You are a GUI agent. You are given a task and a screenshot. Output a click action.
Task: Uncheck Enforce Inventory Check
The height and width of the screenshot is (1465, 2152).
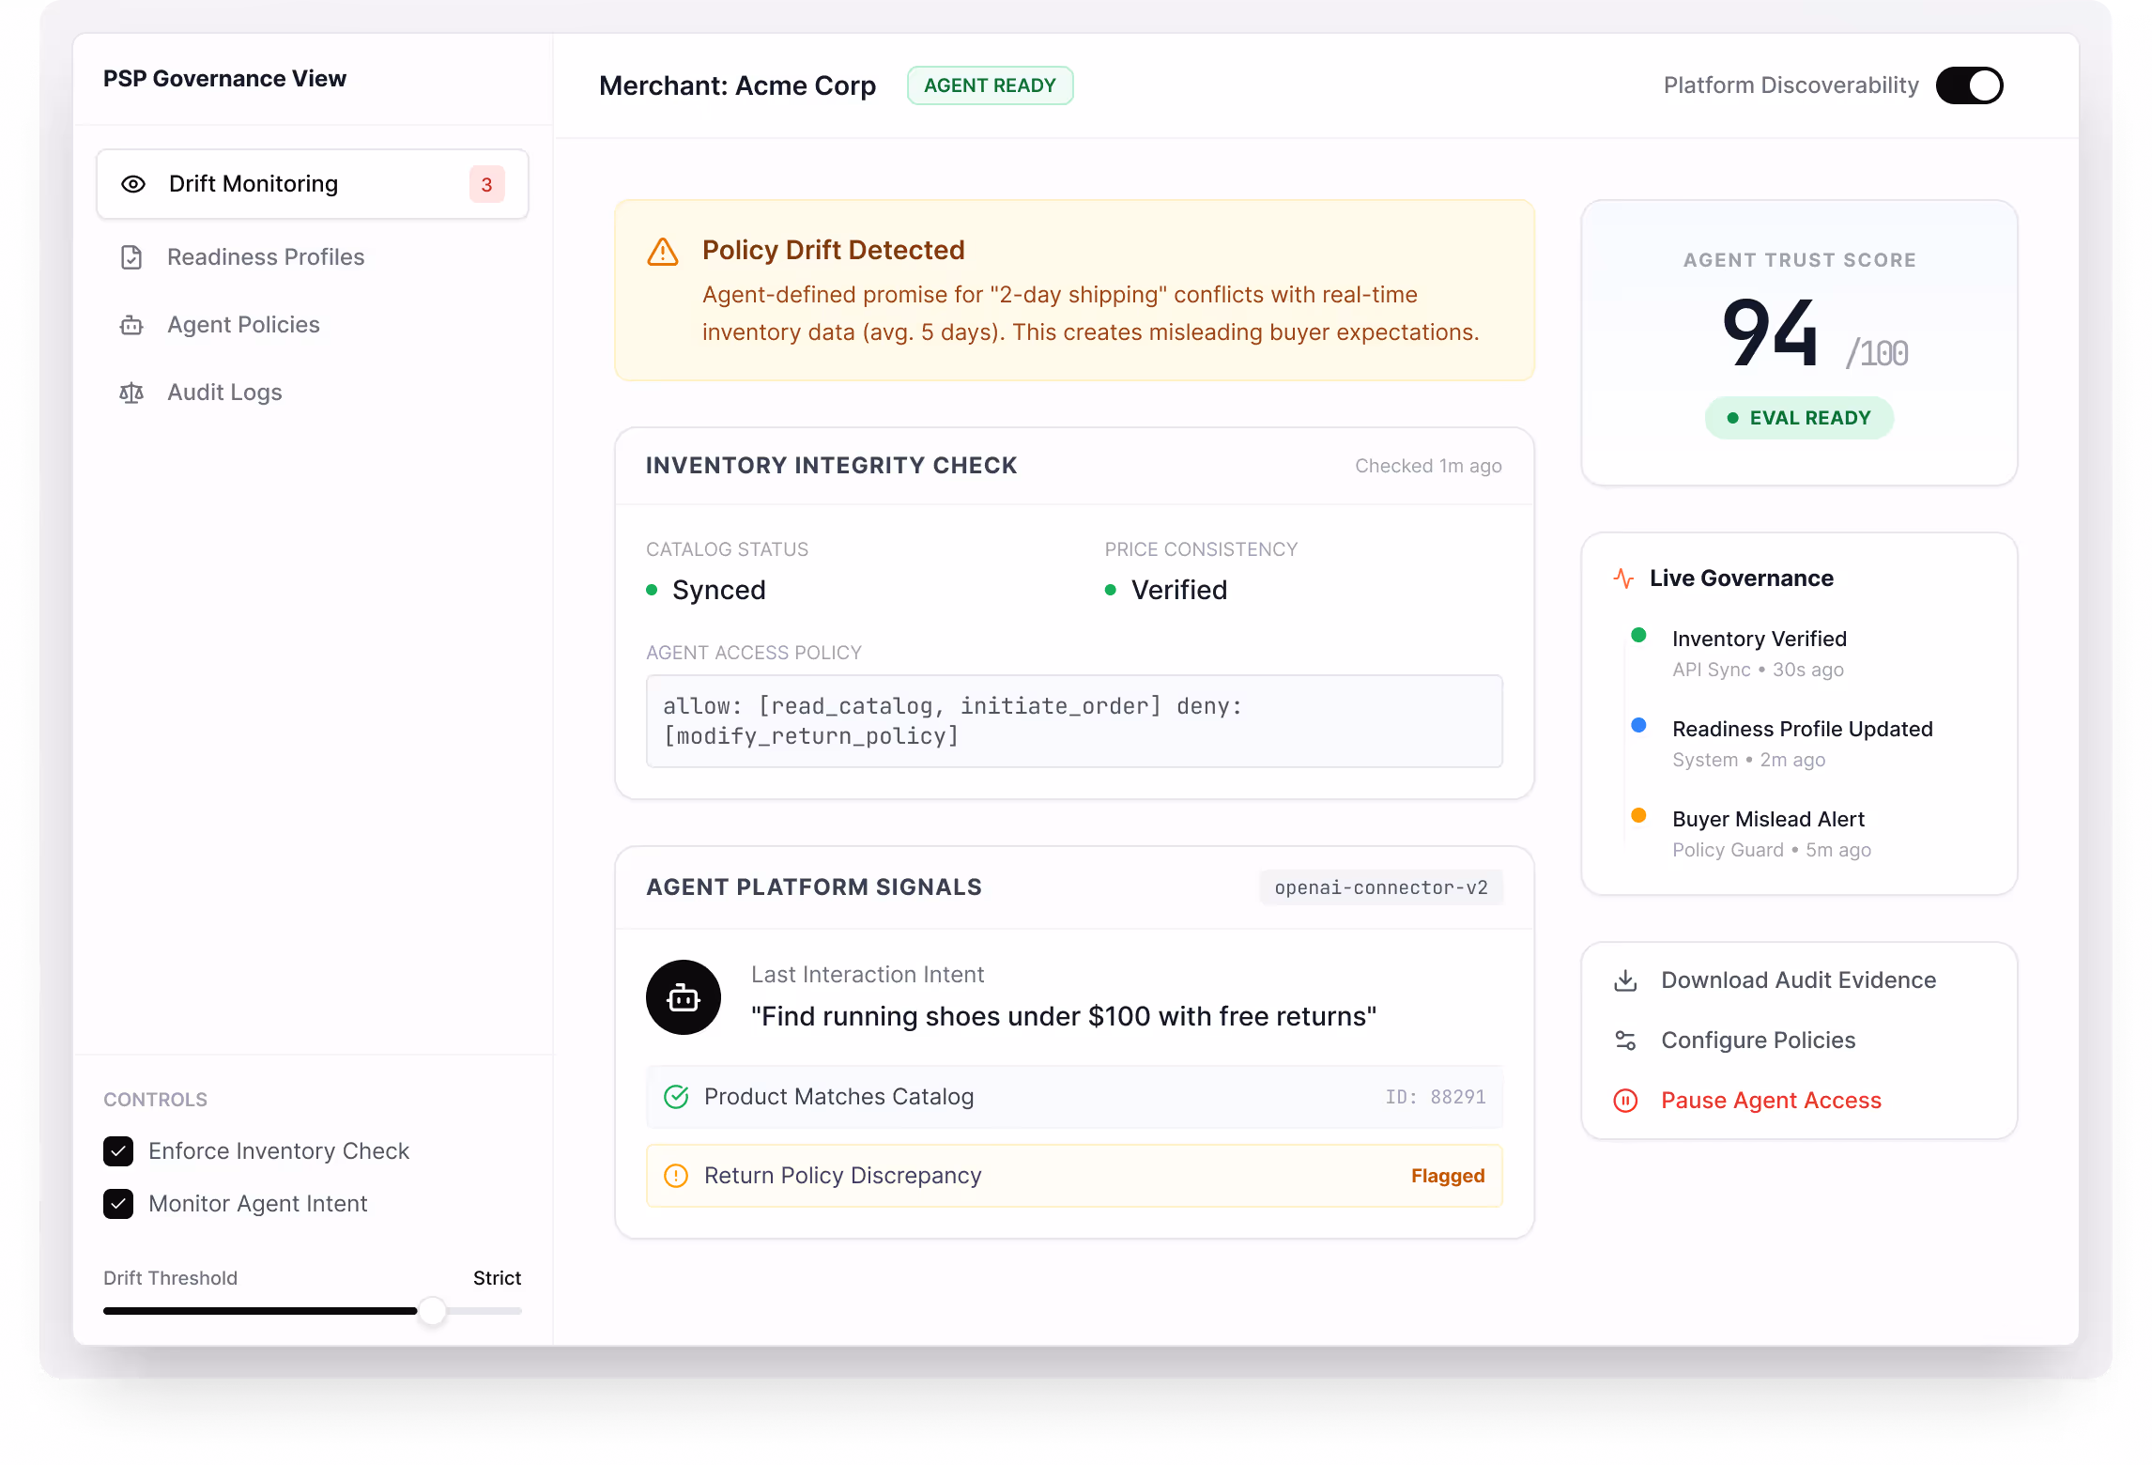[x=118, y=1151]
